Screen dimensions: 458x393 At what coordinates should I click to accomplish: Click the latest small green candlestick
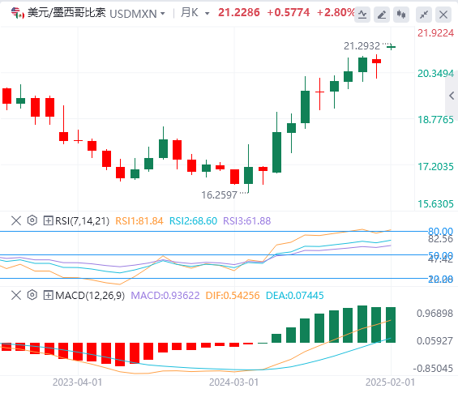(x=391, y=47)
